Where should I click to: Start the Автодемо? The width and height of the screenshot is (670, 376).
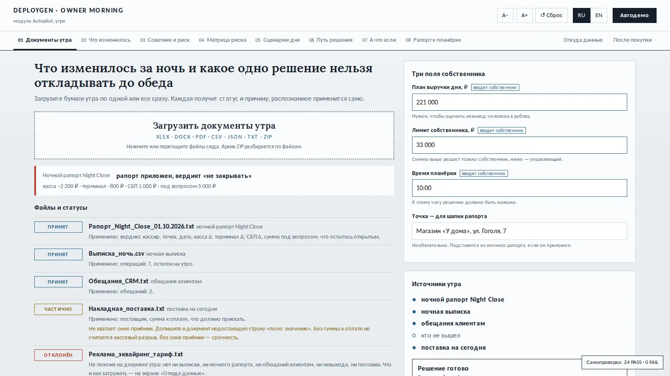point(634,15)
